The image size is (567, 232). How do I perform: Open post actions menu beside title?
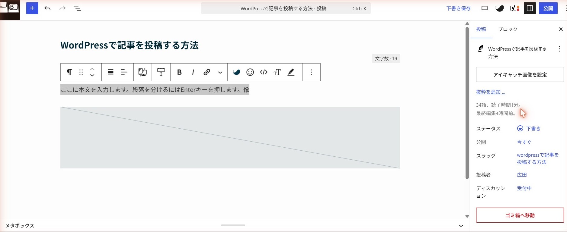[559, 49]
